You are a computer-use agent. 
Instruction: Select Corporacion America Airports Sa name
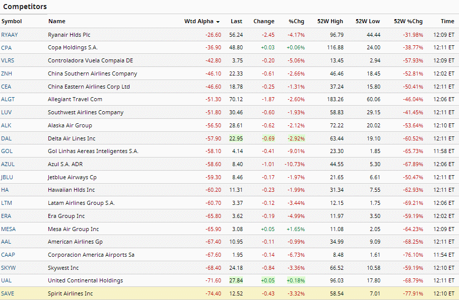click(91, 255)
